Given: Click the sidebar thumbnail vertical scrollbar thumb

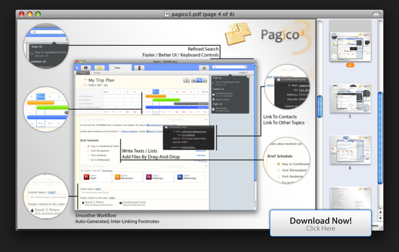Looking at the screenshot, I should coord(380,138).
